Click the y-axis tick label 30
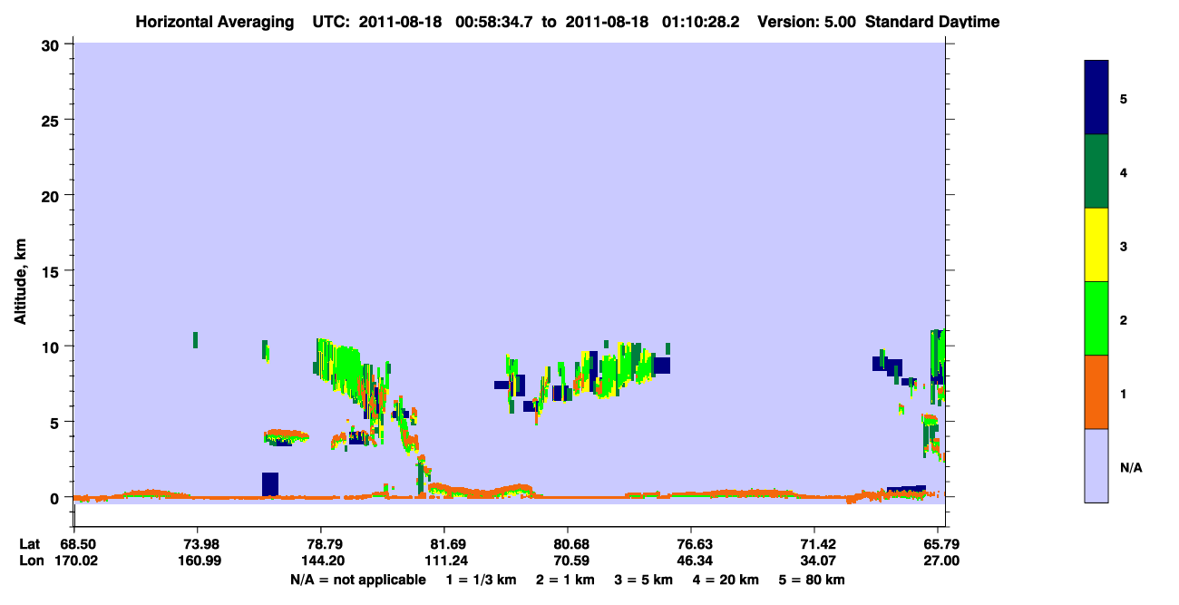Image resolution: width=1179 pixels, height=605 pixels. (x=53, y=44)
